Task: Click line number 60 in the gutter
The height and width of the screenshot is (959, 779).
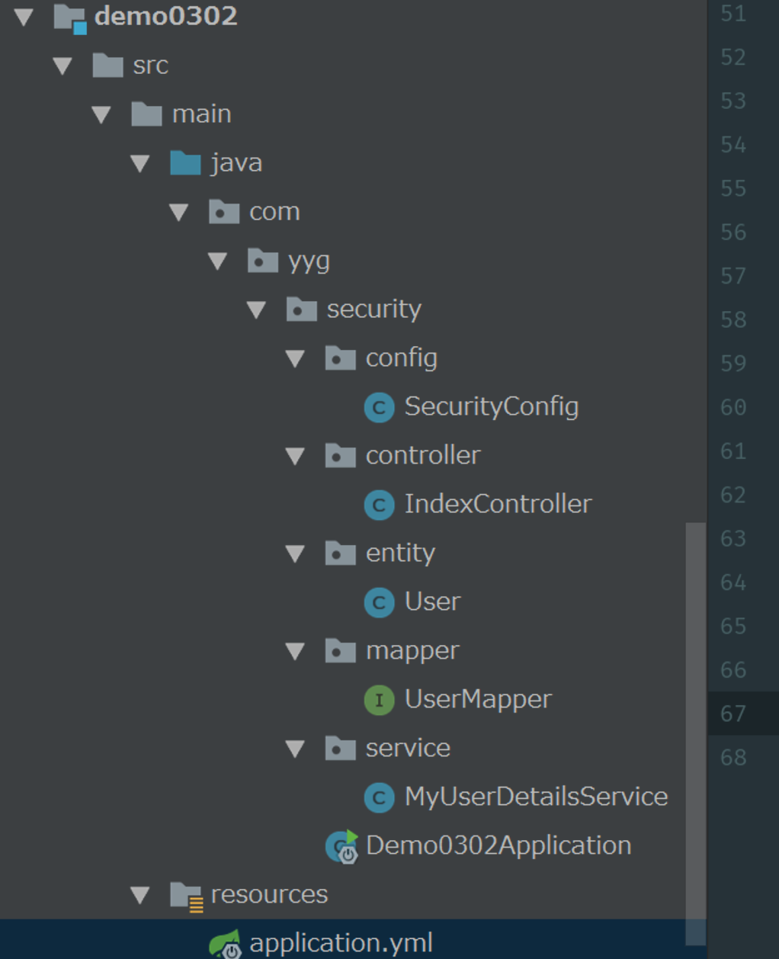Action: pyautogui.click(x=733, y=408)
